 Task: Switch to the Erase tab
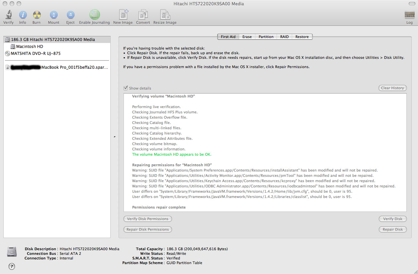247,37
